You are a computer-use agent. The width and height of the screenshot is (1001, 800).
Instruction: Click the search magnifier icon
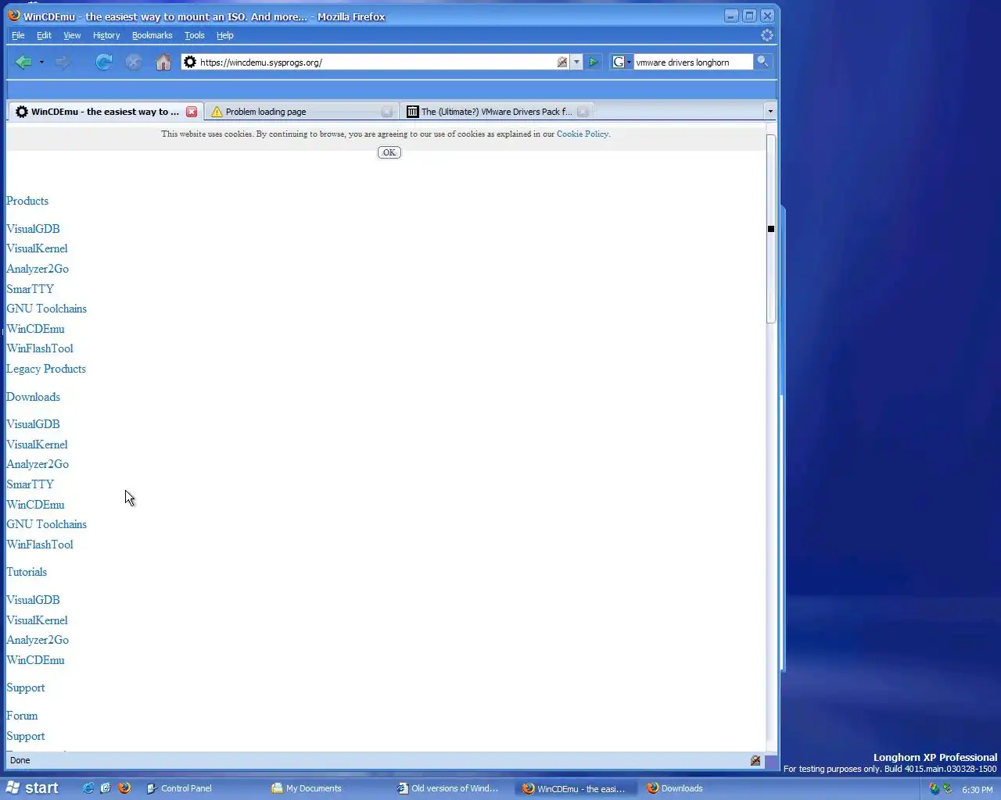pos(762,62)
